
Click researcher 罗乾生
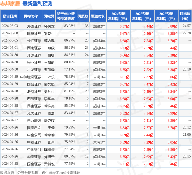tap(49, 33)
